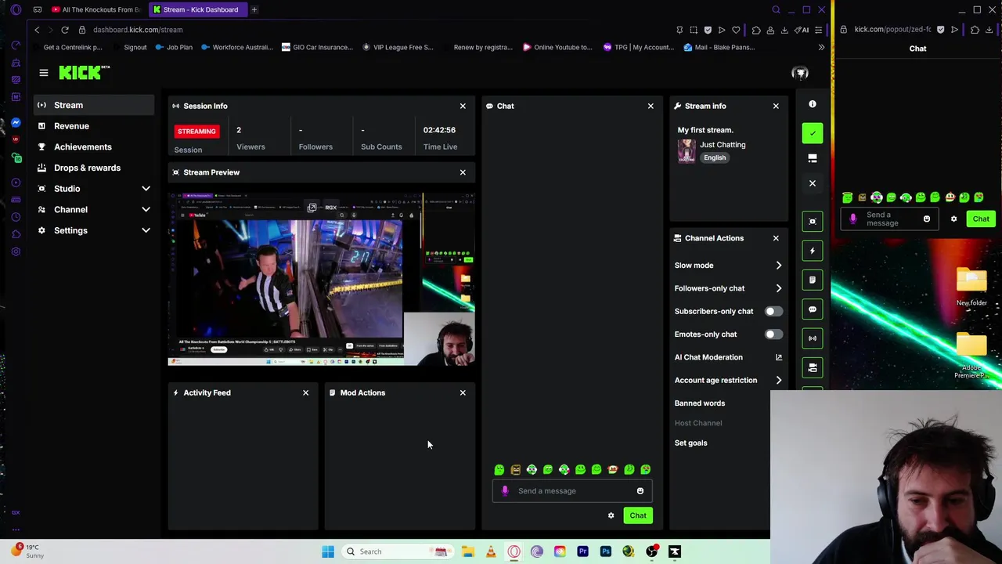Viewport: 1002px width, 564px height.
Task: Close the Stream info panel
Action: coord(776,106)
